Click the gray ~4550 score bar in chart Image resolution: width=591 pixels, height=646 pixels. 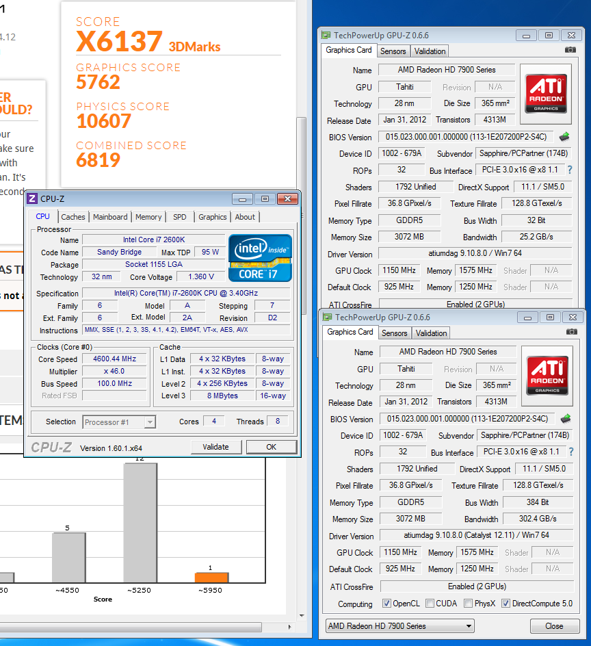(69, 558)
